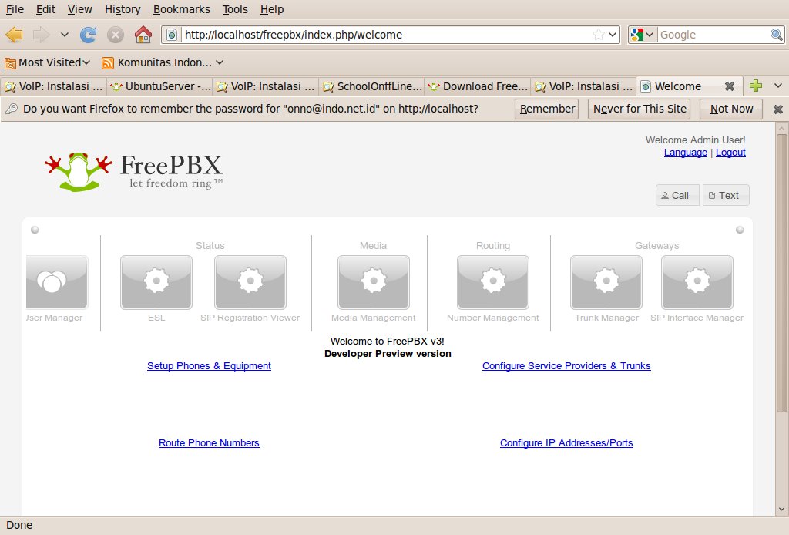Expand Komunitas Indon... bookmark folder arrow
Image resolution: width=789 pixels, height=535 pixels.
(x=220, y=62)
